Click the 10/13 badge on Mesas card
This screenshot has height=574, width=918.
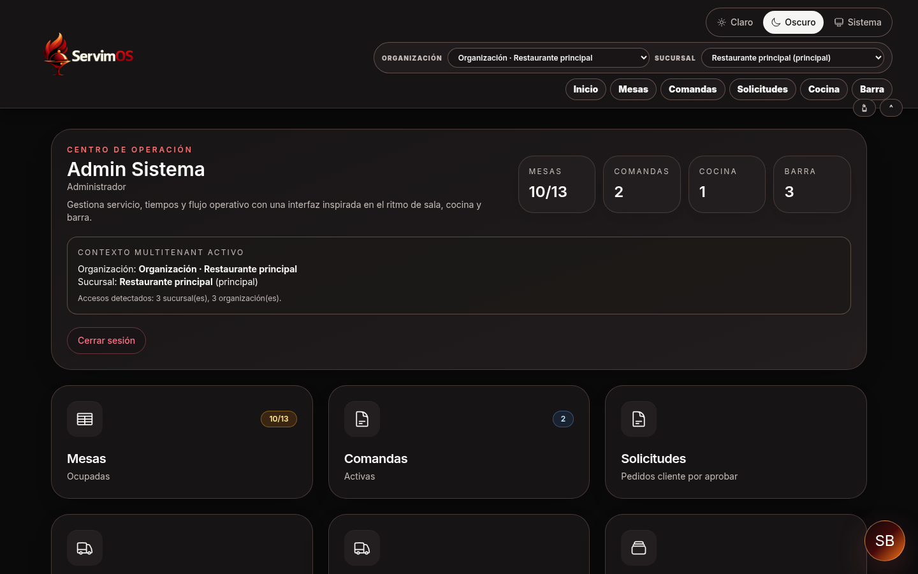click(x=279, y=419)
